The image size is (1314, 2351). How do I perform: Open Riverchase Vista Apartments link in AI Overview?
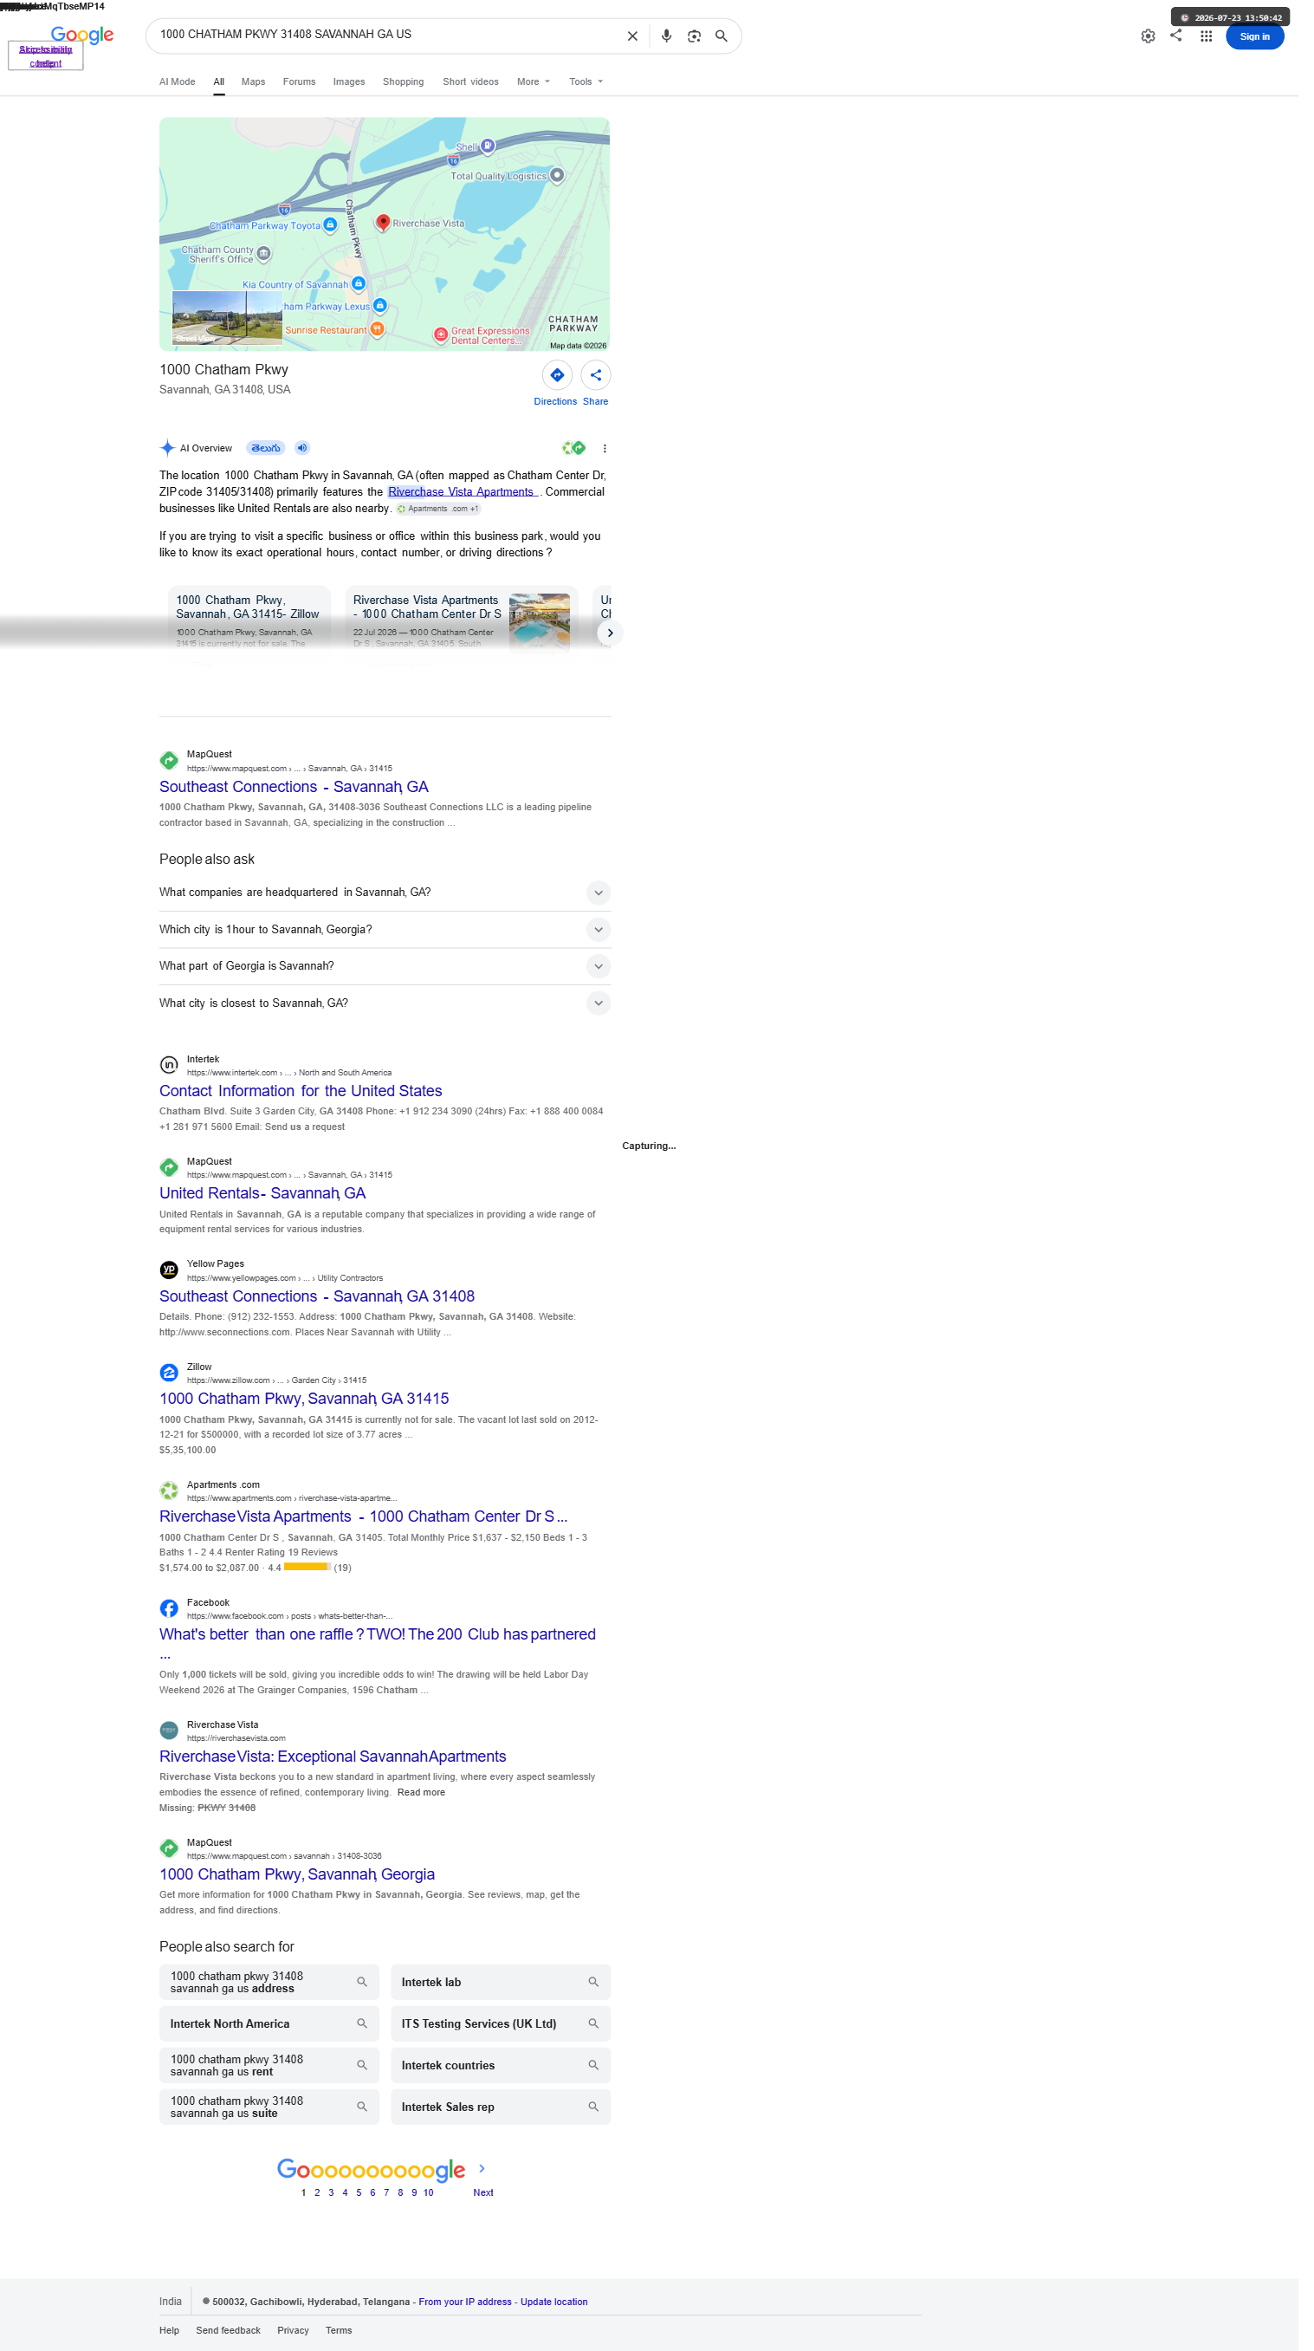pyautogui.click(x=461, y=492)
